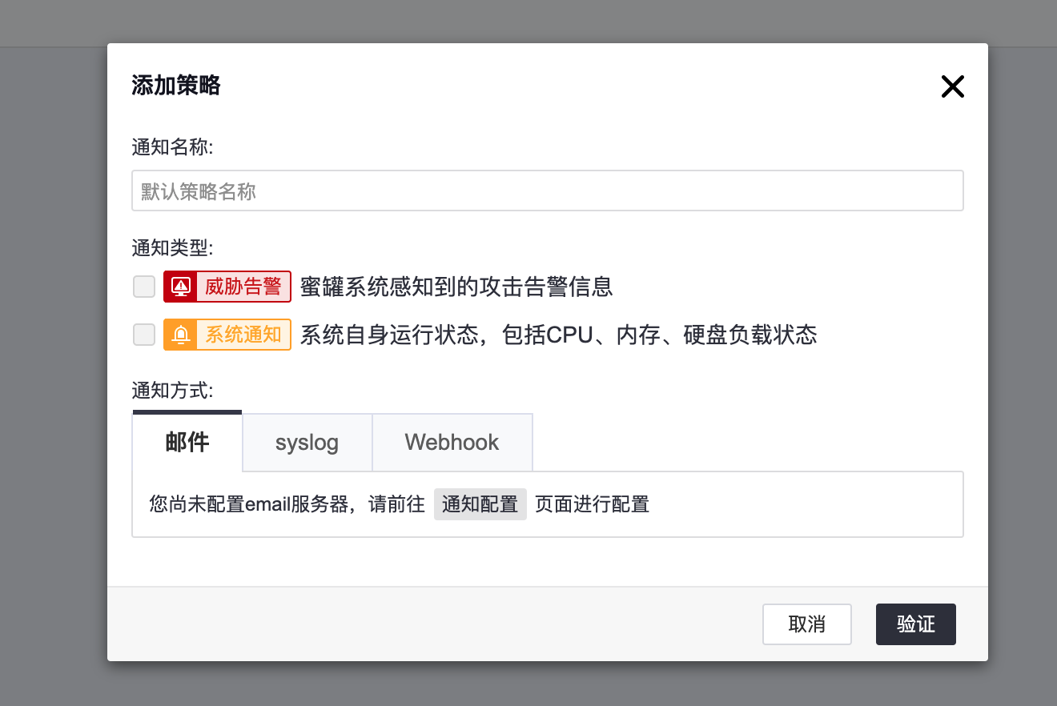
Task: Click the red threat alert monitor icon
Action: [x=181, y=287]
